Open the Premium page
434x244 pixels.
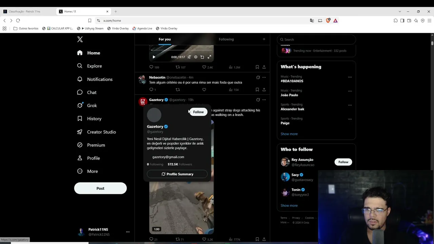[91, 145]
